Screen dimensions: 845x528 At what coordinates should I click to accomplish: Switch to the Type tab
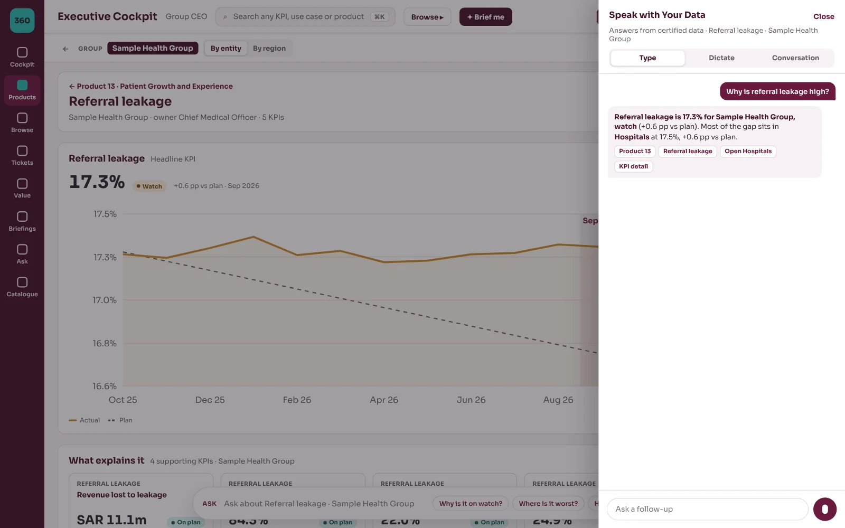pos(647,58)
